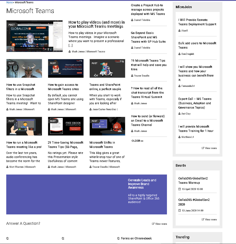The width and height of the screenshot is (236, 244).
Task: Open 'How to play videos' article title
Action: pyautogui.click(x=97, y=24)
